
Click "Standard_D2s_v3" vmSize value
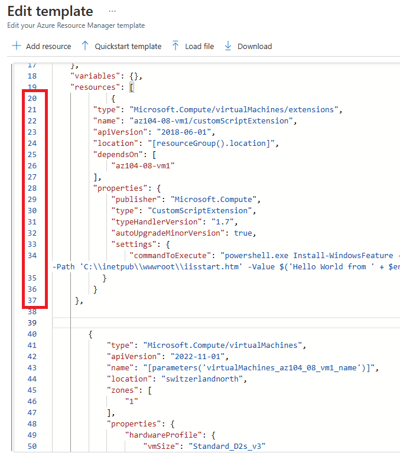(227, 447)
